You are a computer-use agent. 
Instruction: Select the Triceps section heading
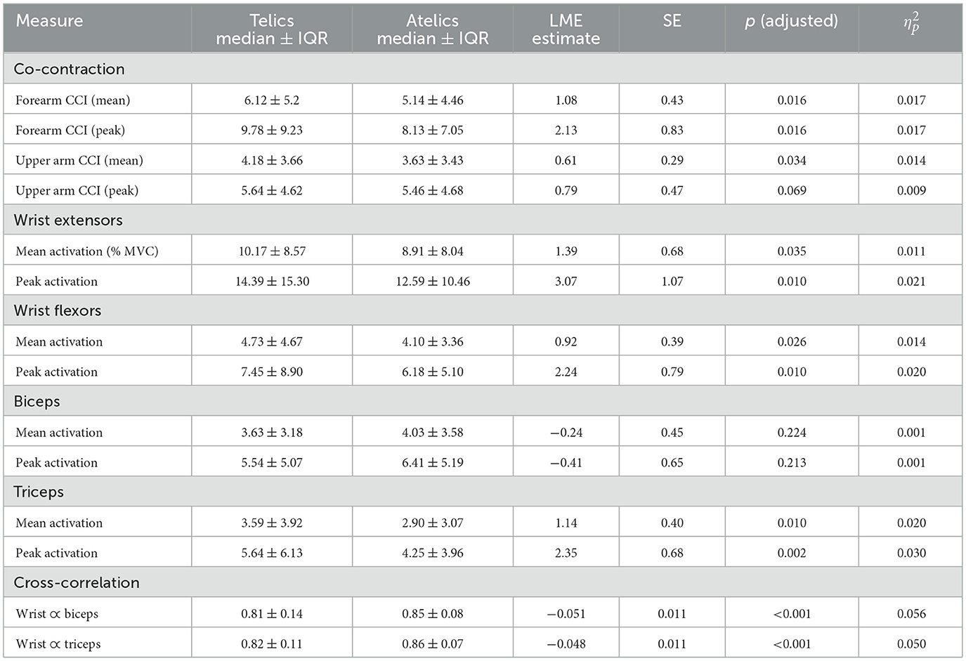[39, 492]
